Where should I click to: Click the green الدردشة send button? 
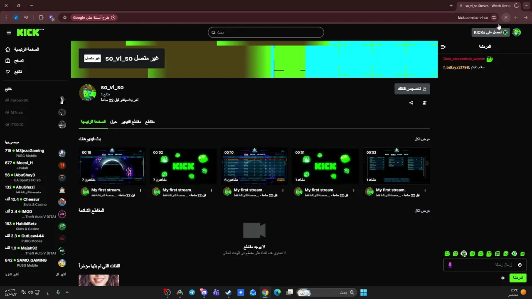518,278
